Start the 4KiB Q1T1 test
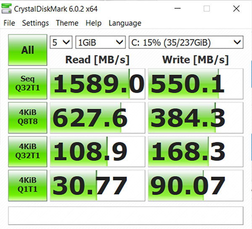 coord(28,185)
